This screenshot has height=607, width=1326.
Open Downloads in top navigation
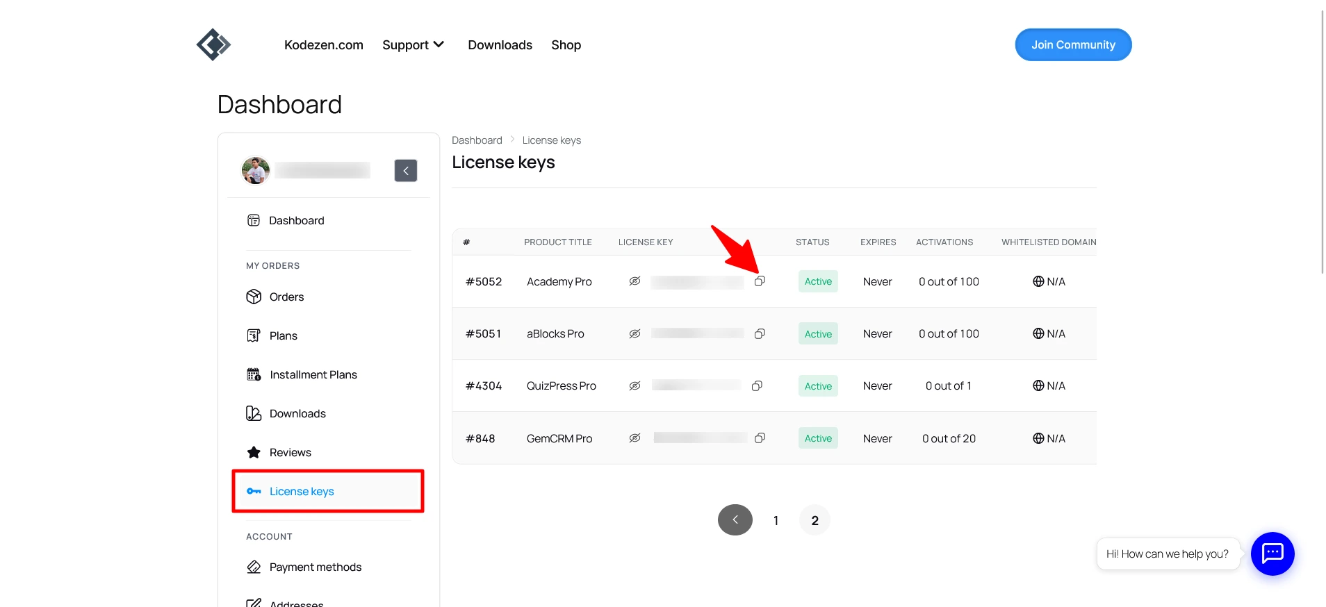(500, 45)
